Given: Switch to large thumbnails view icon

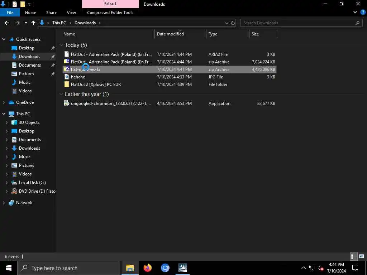Looking at the screenshot, I should point(361,256).
